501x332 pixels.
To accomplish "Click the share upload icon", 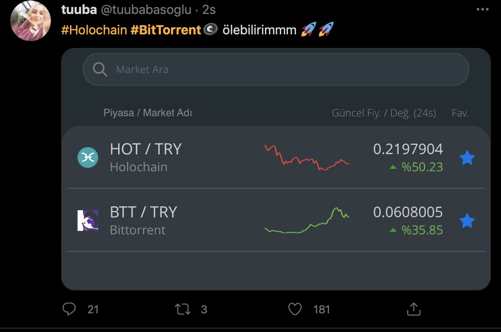I will (x=414, y=309).
